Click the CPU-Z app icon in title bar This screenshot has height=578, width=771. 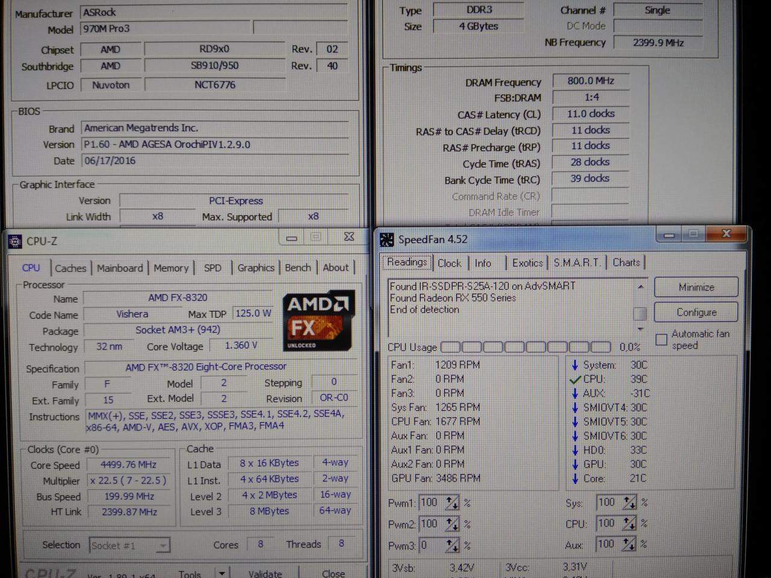pyautogui.click(x=15, y=242)
